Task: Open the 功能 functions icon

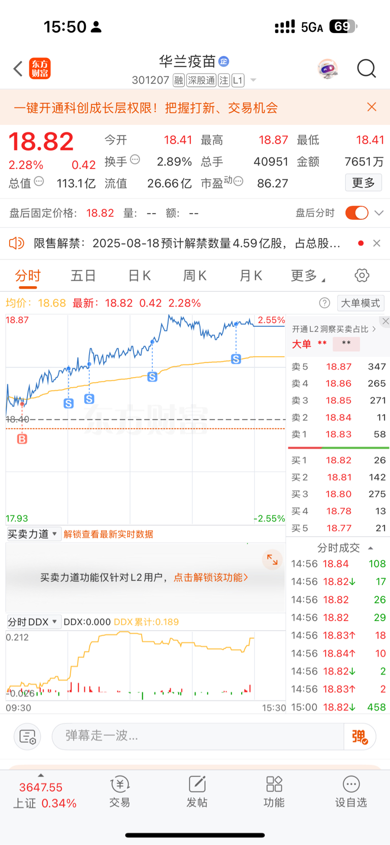Action: 274,792
